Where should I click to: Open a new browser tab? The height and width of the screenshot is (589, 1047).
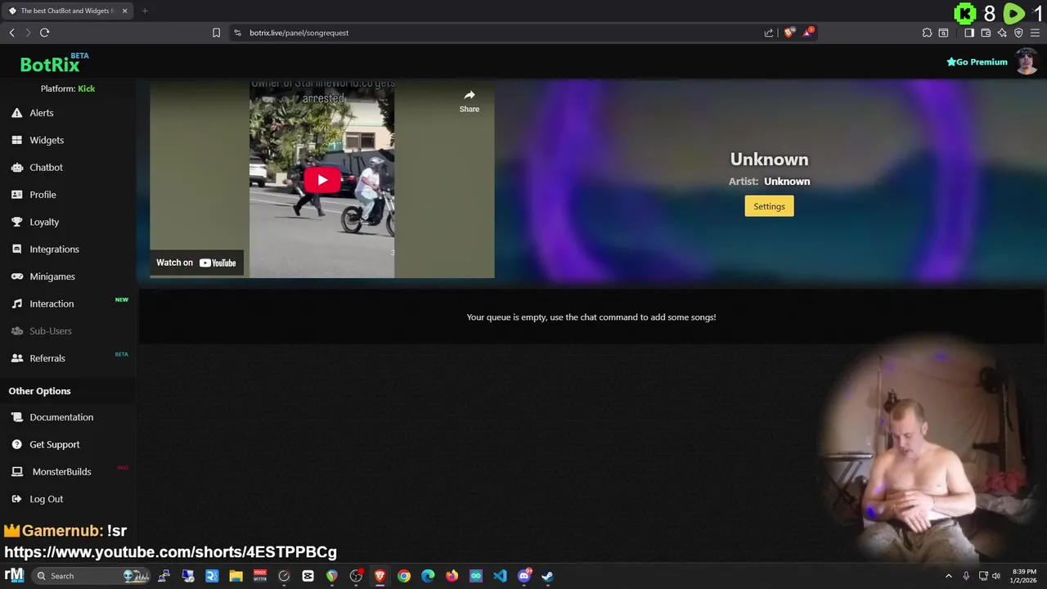[x=145, y=11]
